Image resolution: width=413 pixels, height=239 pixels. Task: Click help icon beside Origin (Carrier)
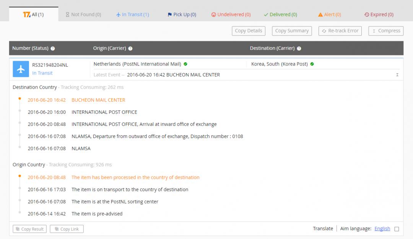[130, 49]
